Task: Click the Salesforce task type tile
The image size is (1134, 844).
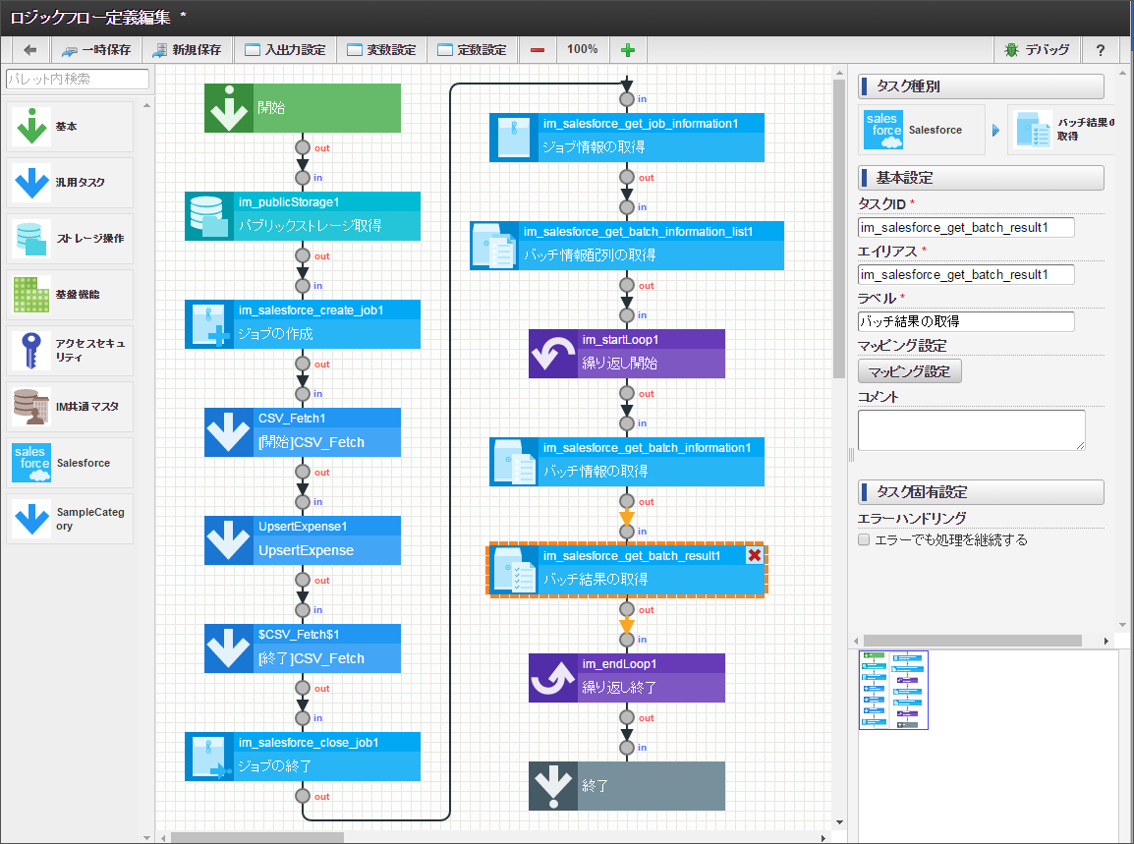Action: click(x=922, y=130)
